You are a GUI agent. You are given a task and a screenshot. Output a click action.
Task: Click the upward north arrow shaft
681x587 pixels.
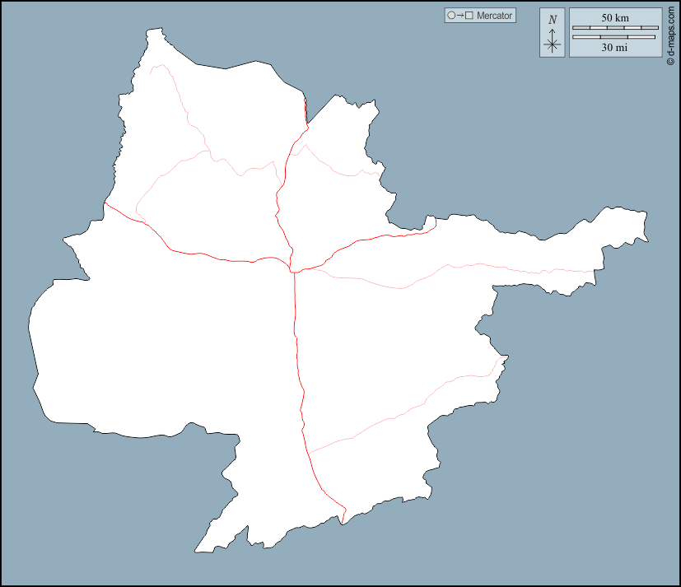point(553,33)
